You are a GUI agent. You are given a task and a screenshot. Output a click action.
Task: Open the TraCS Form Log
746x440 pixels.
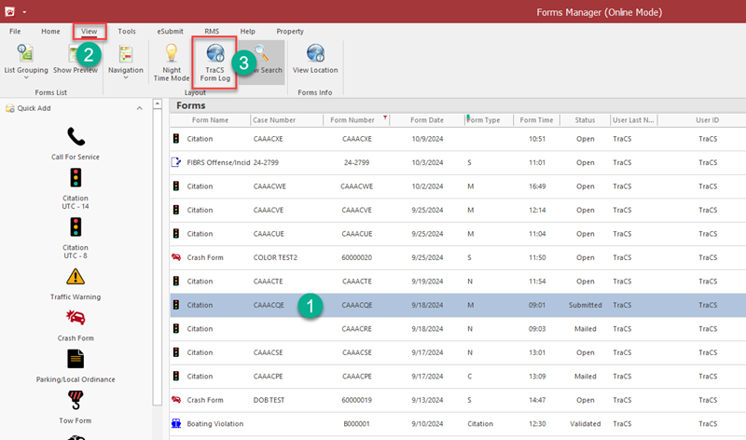(214, 61)
